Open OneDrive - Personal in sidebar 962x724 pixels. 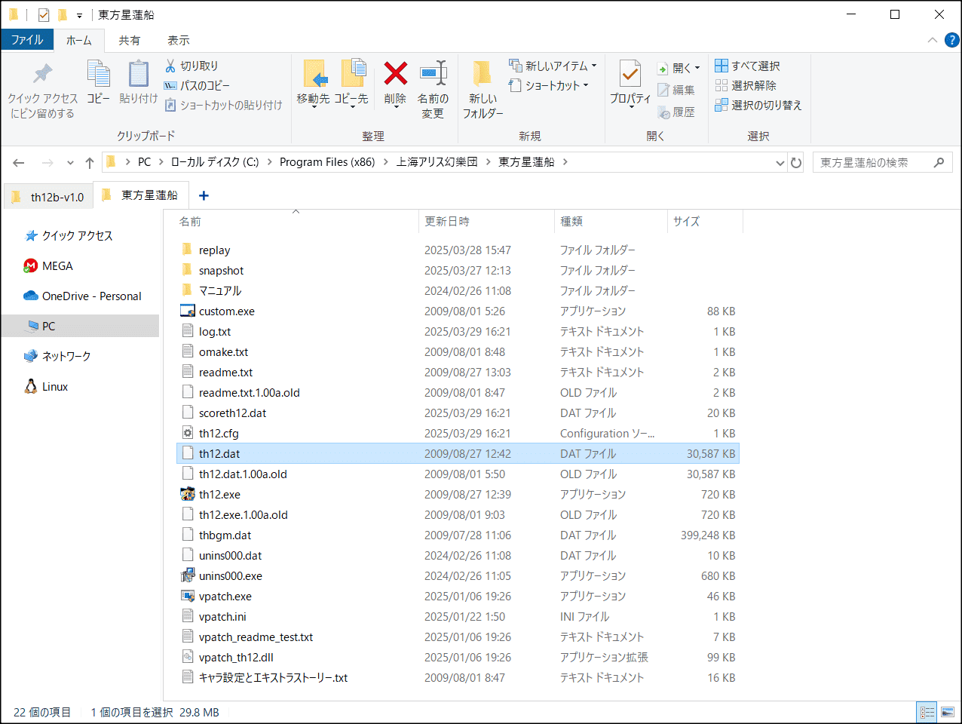pyautogui.click(x=83, y=296)
